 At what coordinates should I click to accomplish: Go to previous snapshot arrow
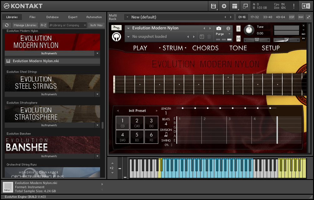pyautogui.click(x=188, y=37)
